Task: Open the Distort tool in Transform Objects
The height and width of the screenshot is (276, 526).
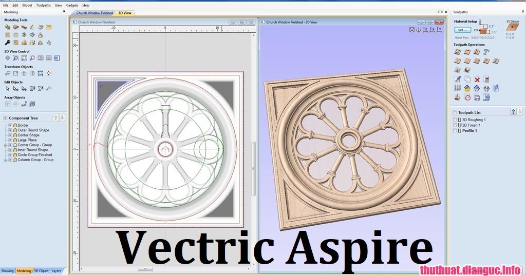Action: [41, 73]
